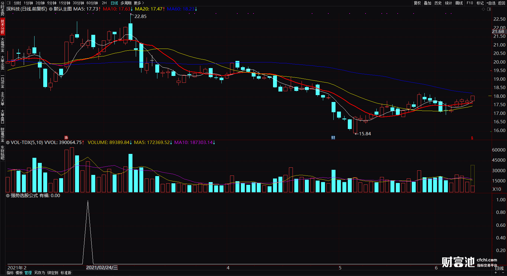Click the 叠加 overlay button

coord(428,3)
